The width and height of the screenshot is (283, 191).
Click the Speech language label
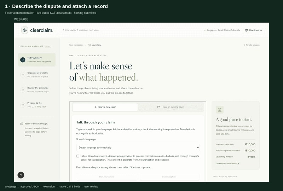coord(86,139)
